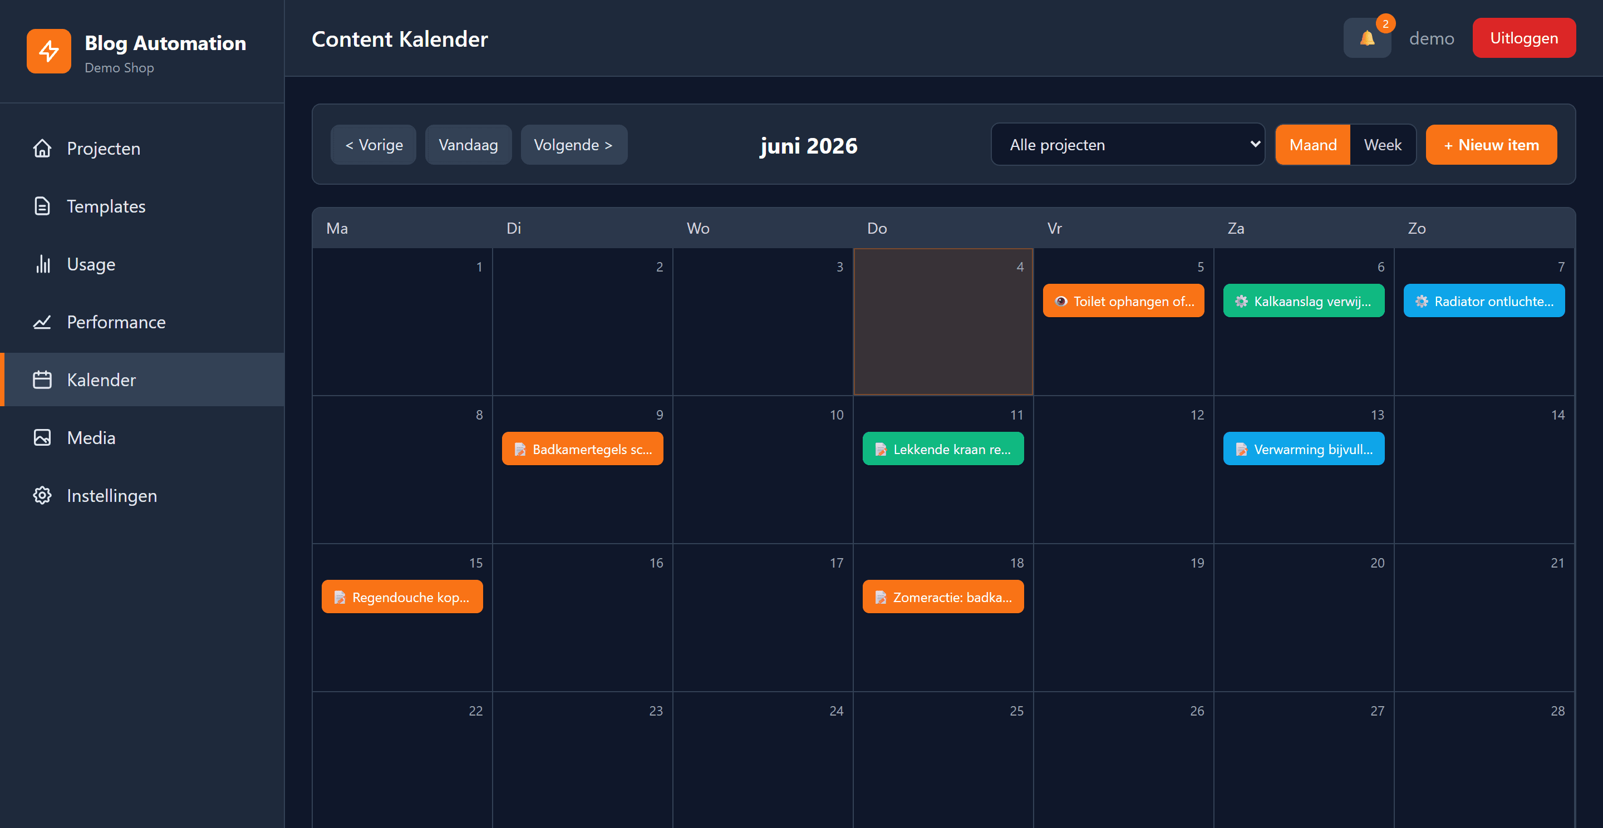The image size is (1603, 828).
Task: Open Regendouche kop... calendar item
Action: pyautogui.click(x=402, y=597)
